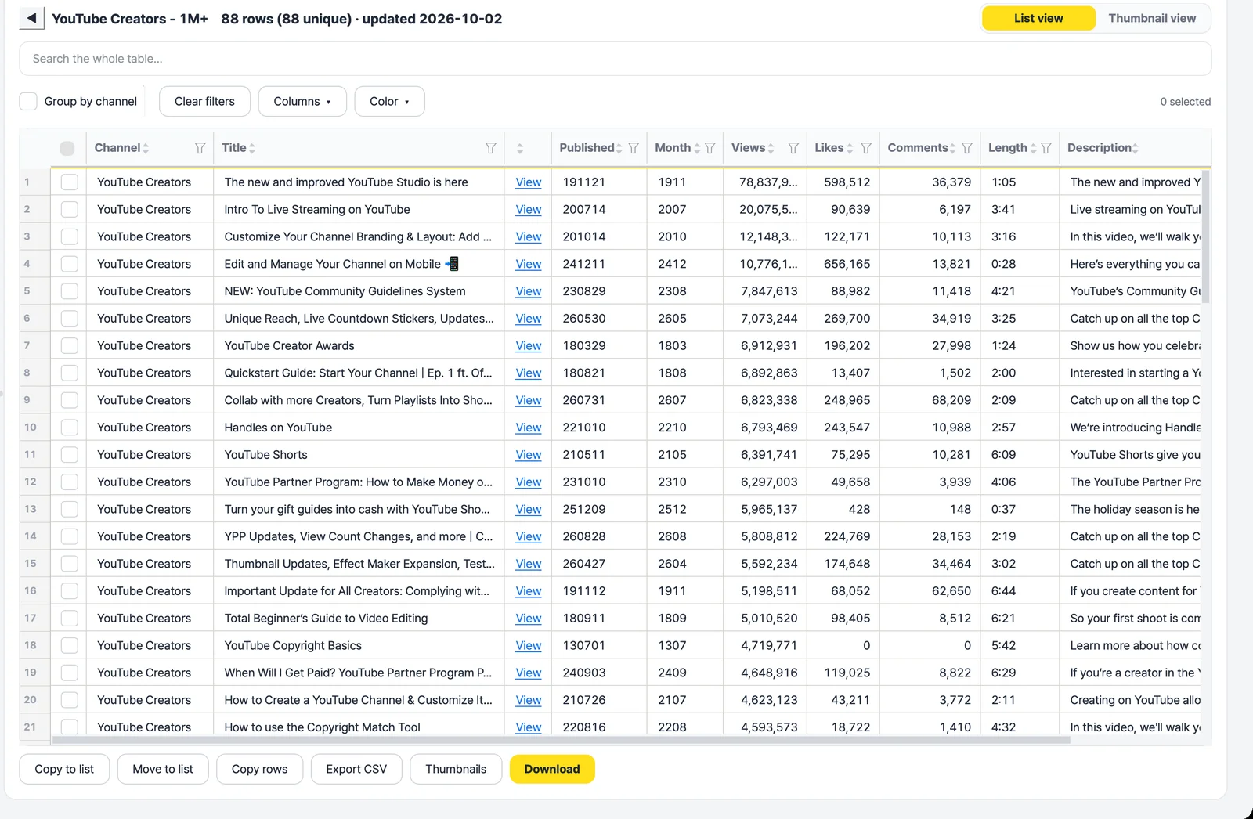Sort by the Views column sort arrows
Screen dimensions: 1253x819
tap(771, 148)
